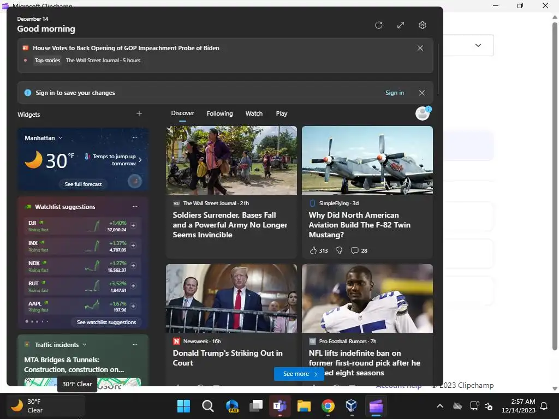Close the Sign in to save changes banner
Viewport: 559px width, 419px height.
tap(422, 93)
